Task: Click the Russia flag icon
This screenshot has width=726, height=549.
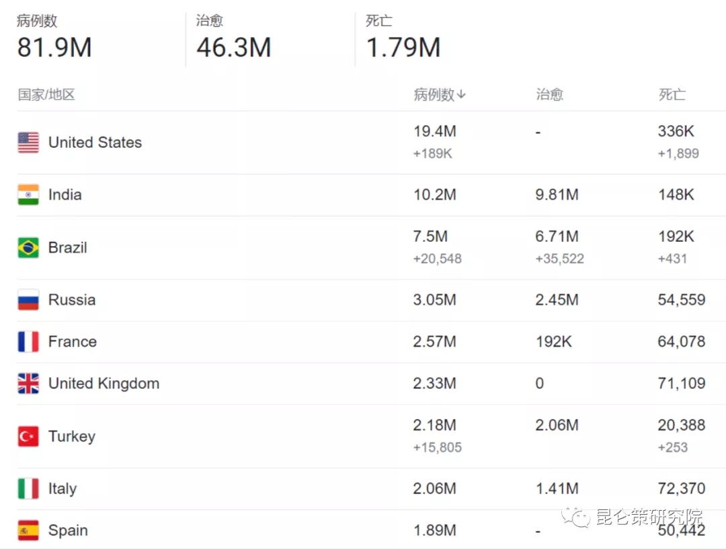Action: tap(28, 300)
